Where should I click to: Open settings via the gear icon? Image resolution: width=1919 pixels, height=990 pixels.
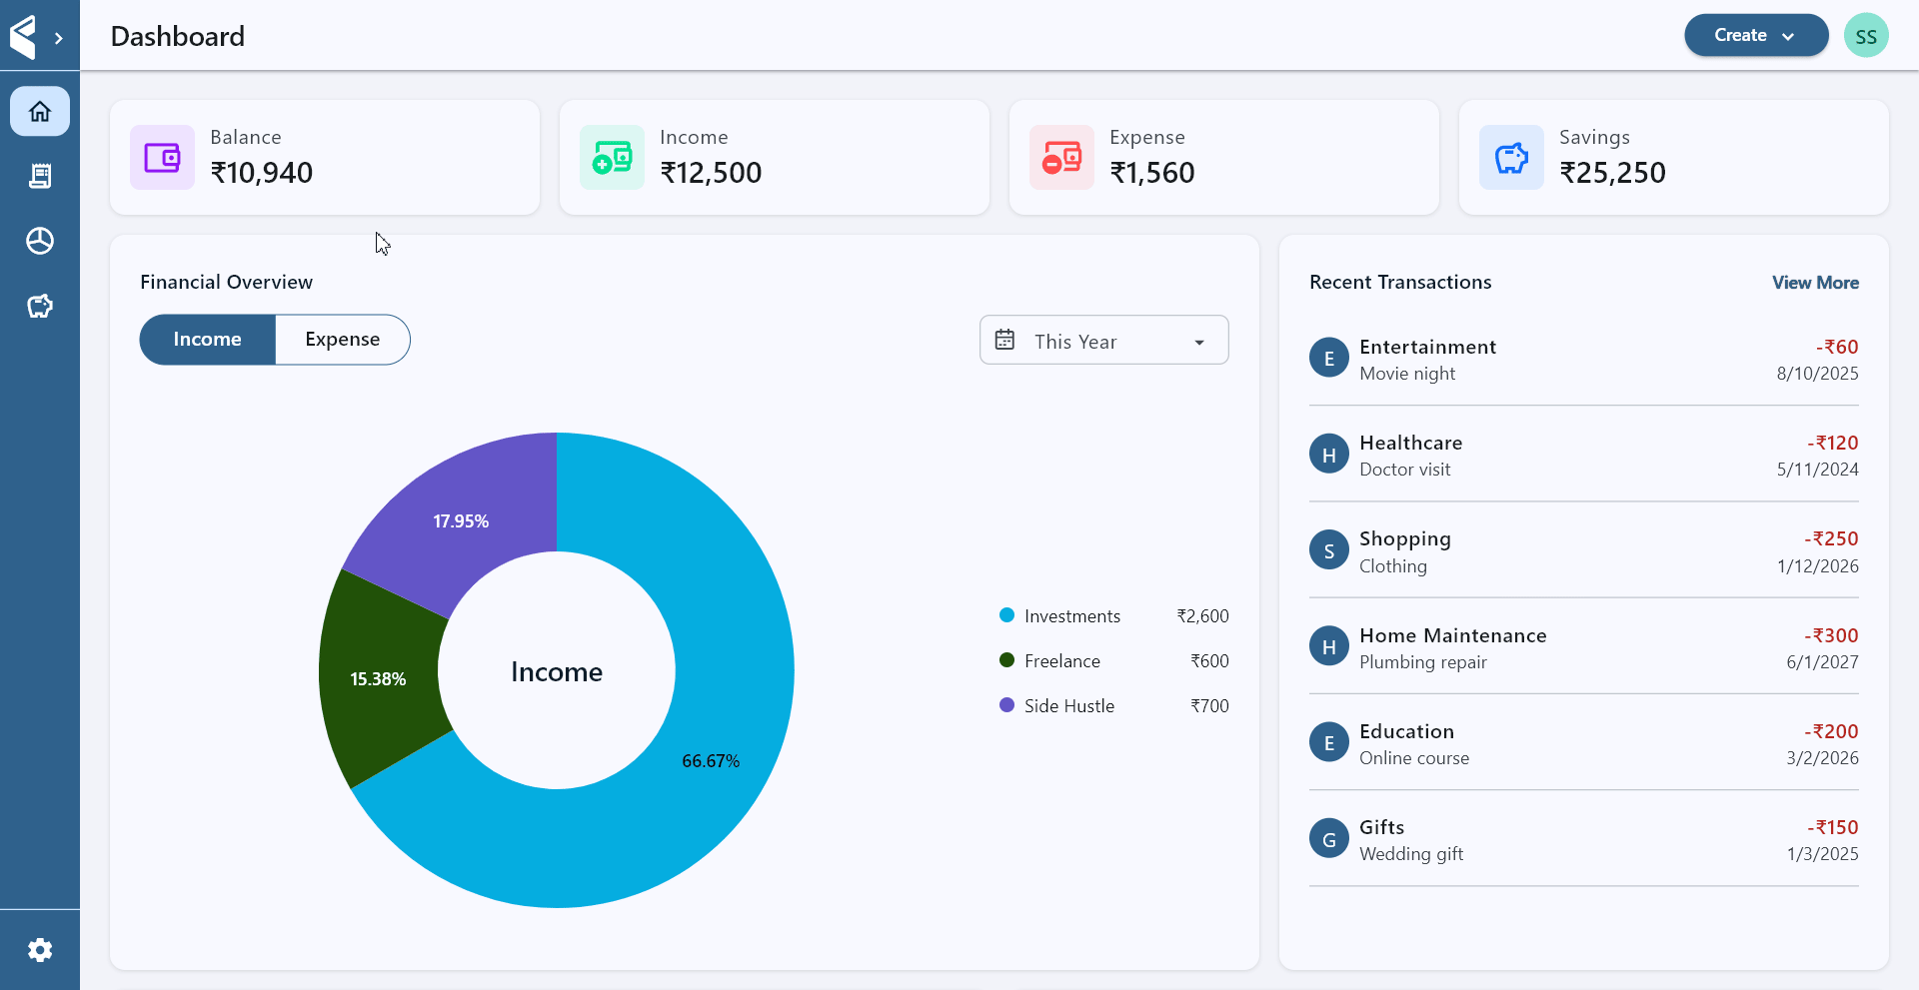[x=40, y=950]
